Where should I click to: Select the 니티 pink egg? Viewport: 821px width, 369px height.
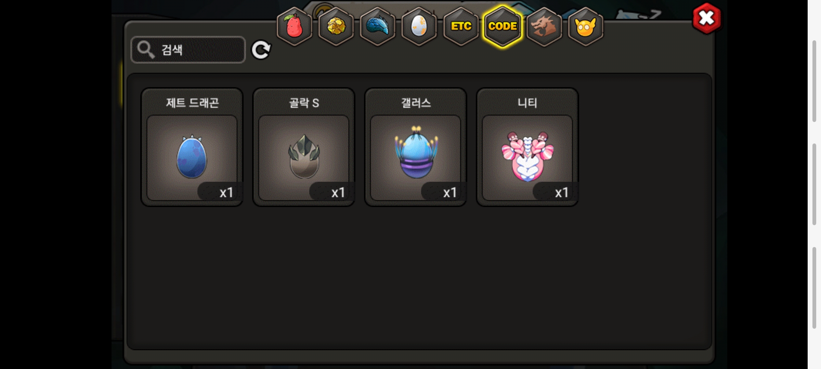527,158
